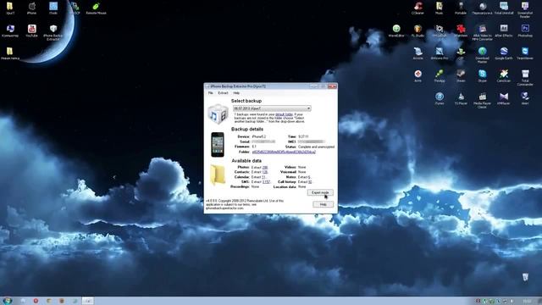This screenshot has width=542, height=305.
Task: Click the Help button at bottom
Action: [x=323, y=205]
